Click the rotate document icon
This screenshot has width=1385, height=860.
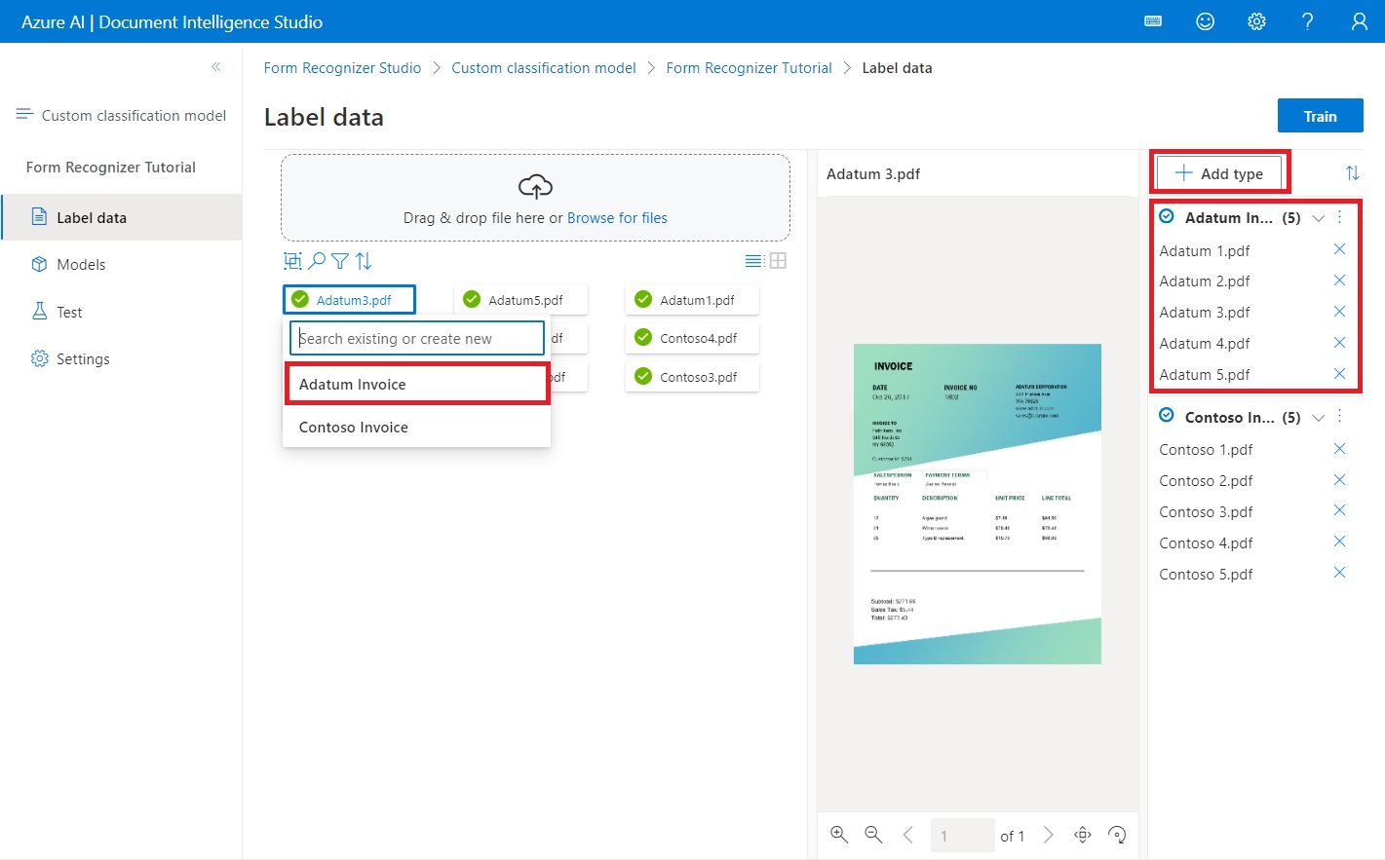1117,835
